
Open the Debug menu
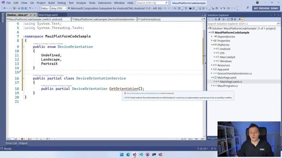62,3
